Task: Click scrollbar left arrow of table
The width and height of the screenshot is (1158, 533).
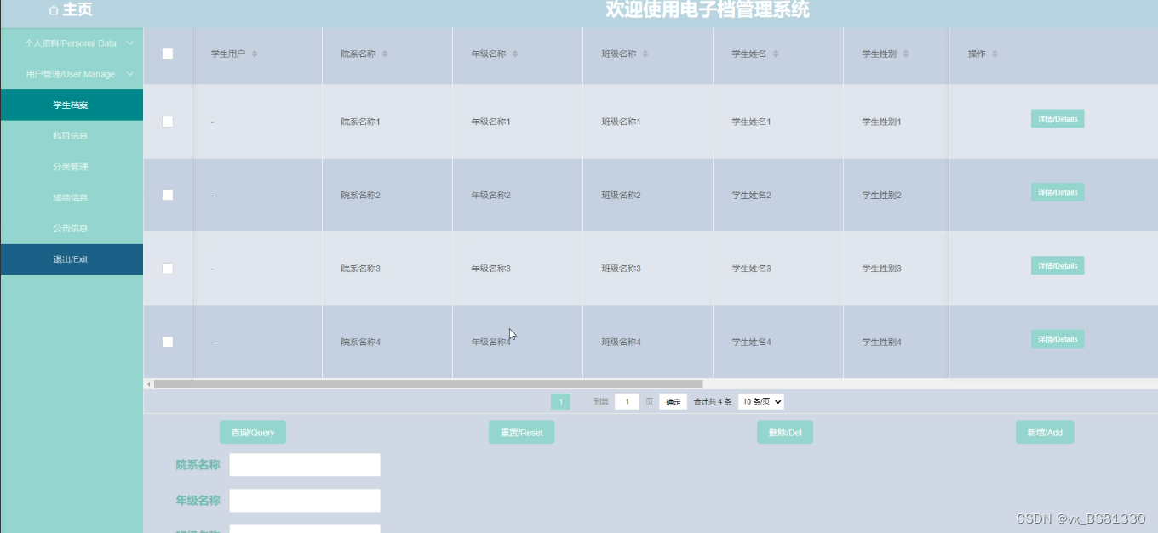Action: 149,384
